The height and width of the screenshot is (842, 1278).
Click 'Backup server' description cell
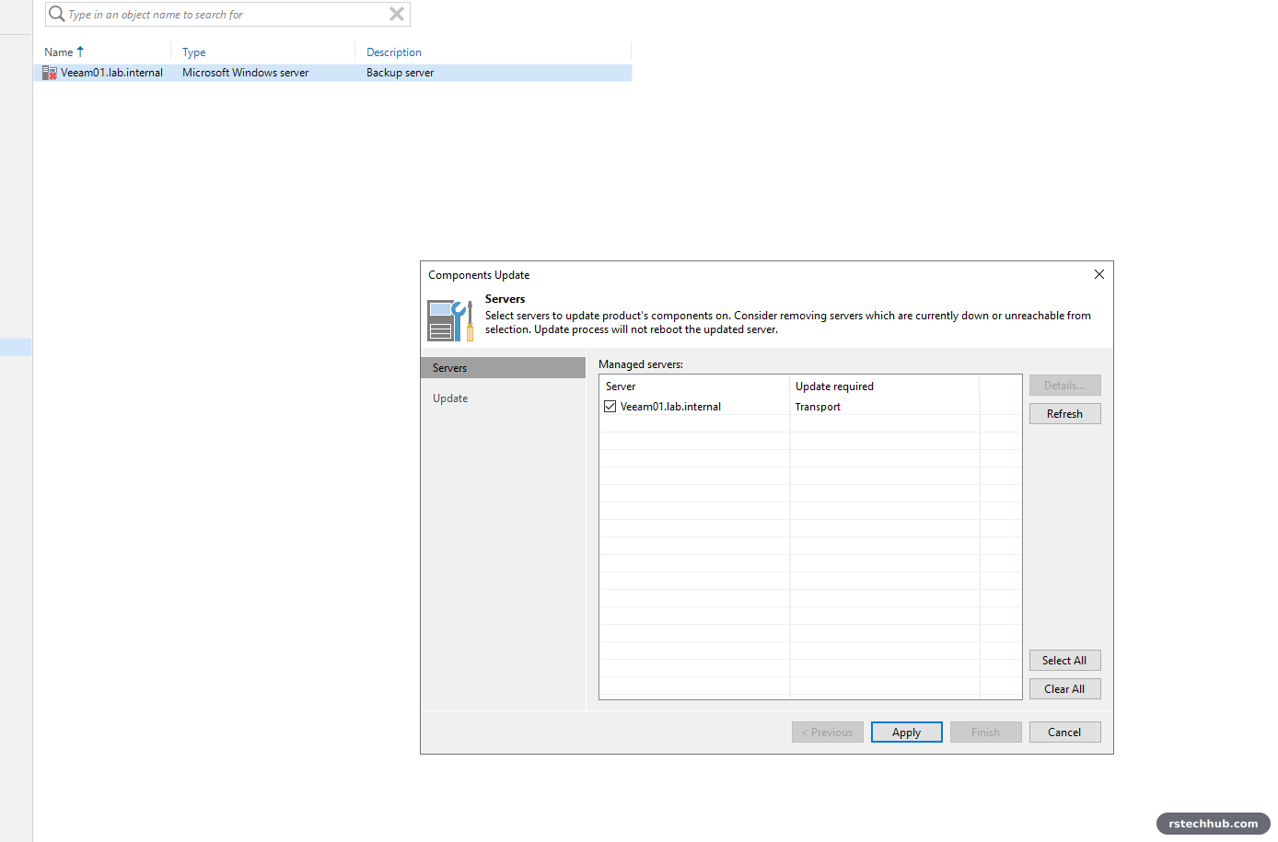point(400,73)
